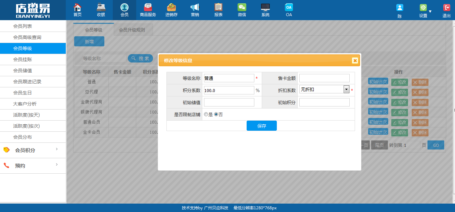
Task: Click the 新增 add button
Action: [89, 41]
